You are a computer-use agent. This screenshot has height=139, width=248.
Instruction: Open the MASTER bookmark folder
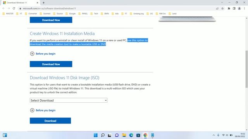click(x=8, y=14)
